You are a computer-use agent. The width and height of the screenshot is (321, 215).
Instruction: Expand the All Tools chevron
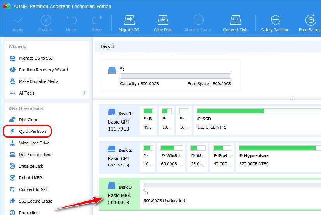click(x=84, y=93)
